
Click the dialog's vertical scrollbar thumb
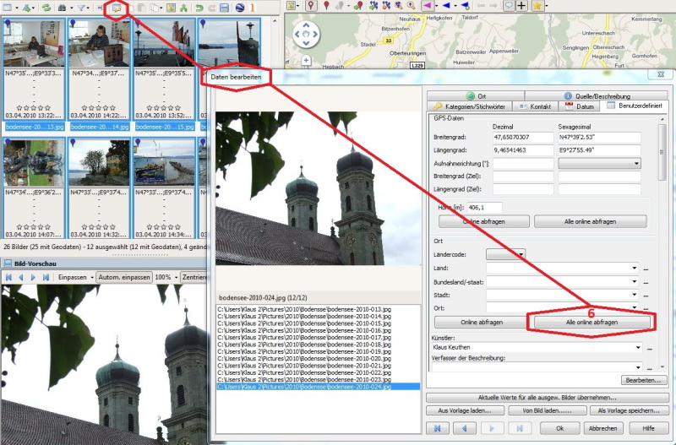tap(662, 152)
